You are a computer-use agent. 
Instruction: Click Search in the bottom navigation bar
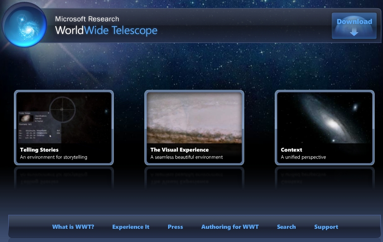click(286, 227)
